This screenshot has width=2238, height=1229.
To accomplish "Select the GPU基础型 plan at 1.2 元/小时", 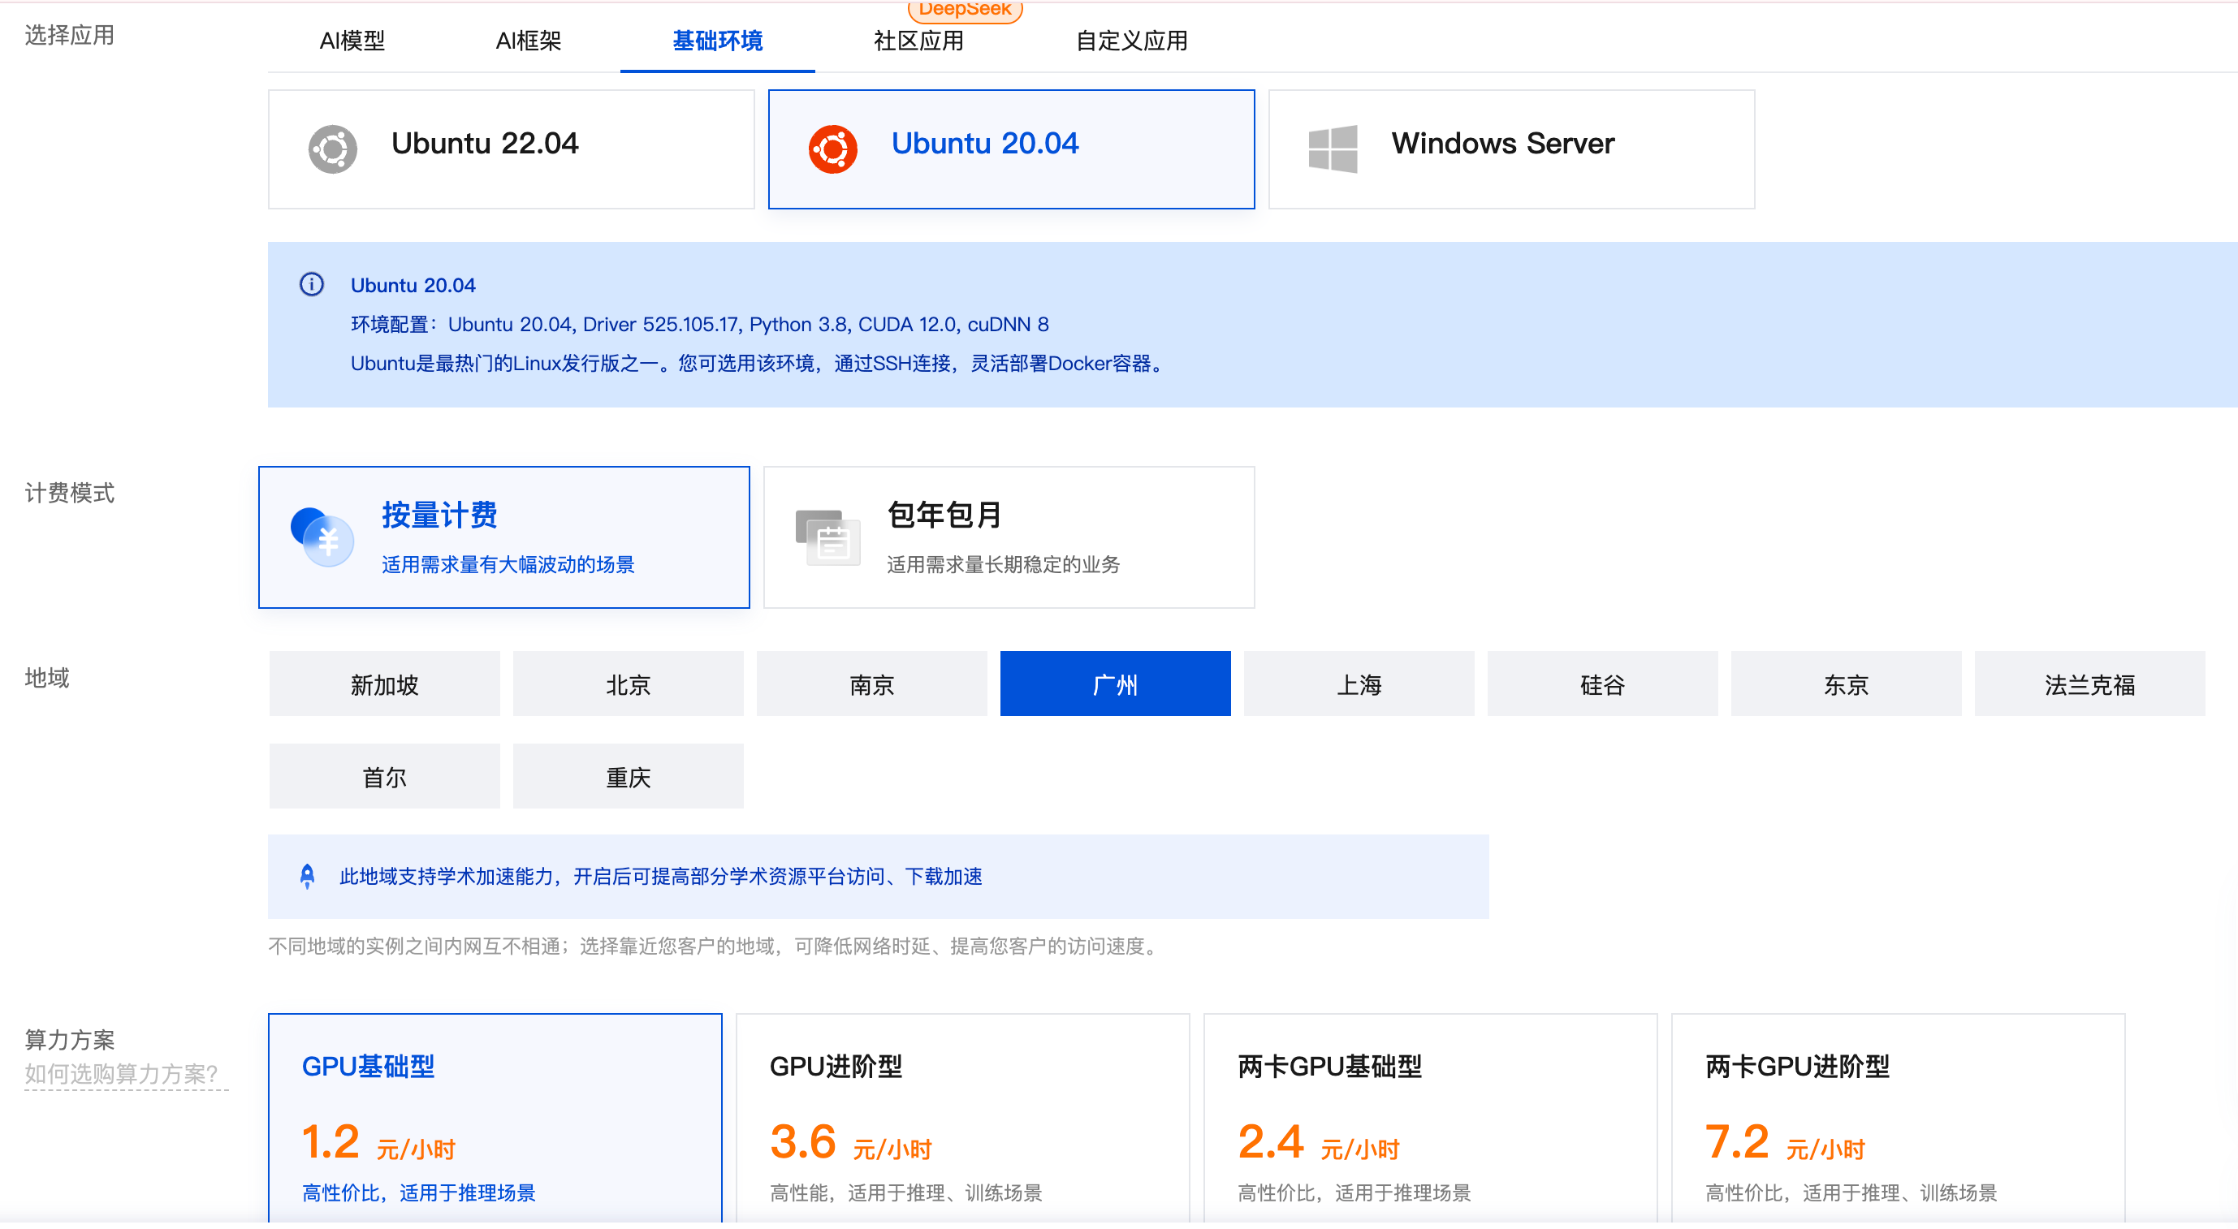I will pyautogui.click(x=495, y=1119).
